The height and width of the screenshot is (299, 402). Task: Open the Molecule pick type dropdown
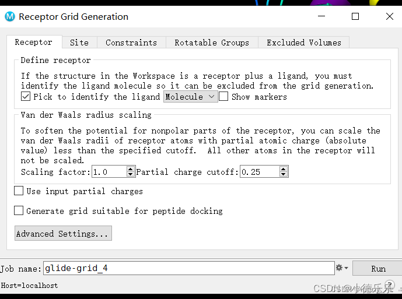tap(190, 97)
